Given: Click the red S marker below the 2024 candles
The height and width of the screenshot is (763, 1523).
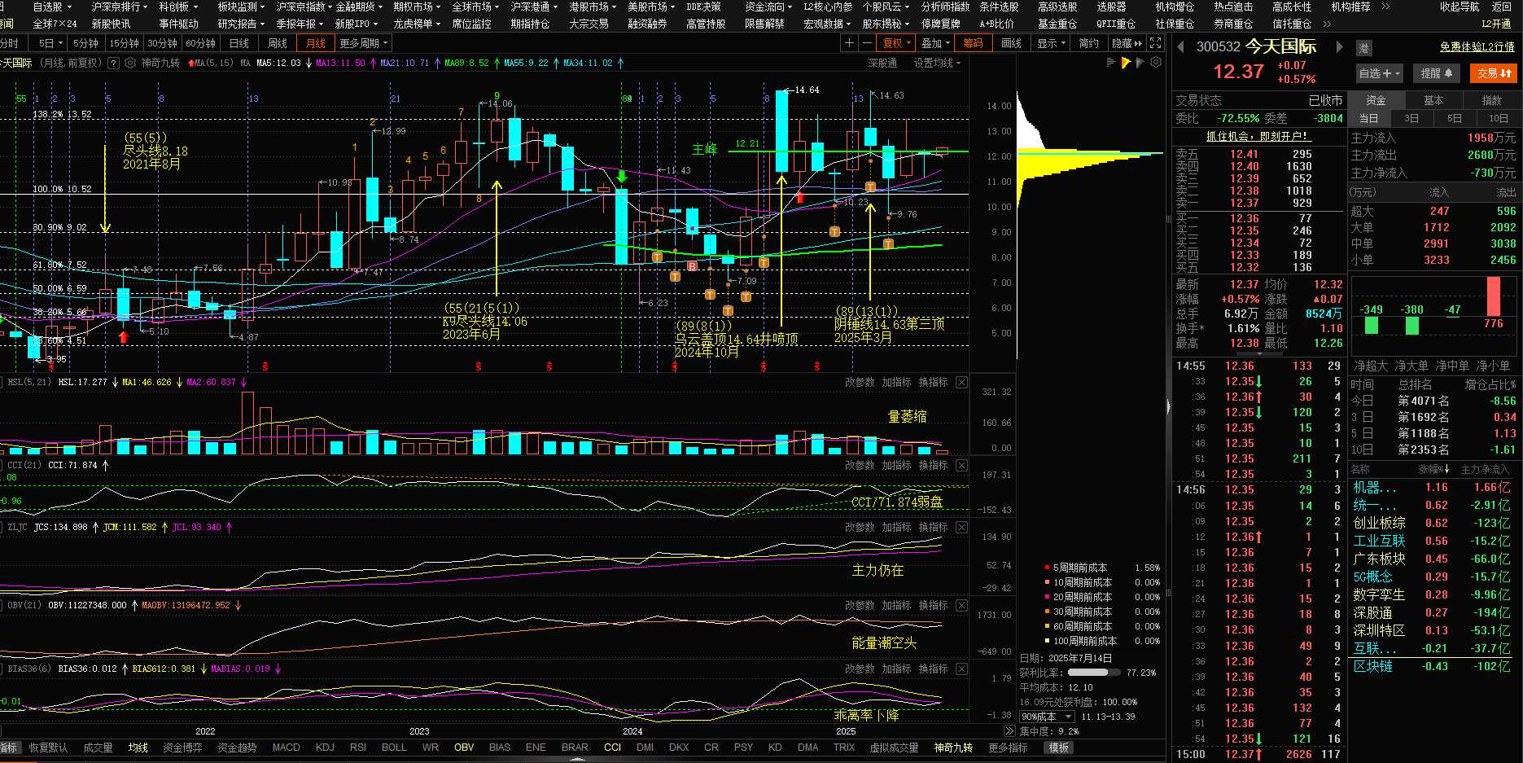Looking at the screenshot, I should 675,366.
